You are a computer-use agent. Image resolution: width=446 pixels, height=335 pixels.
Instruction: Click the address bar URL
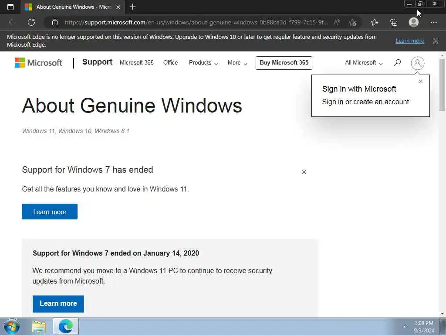point(196,22)
